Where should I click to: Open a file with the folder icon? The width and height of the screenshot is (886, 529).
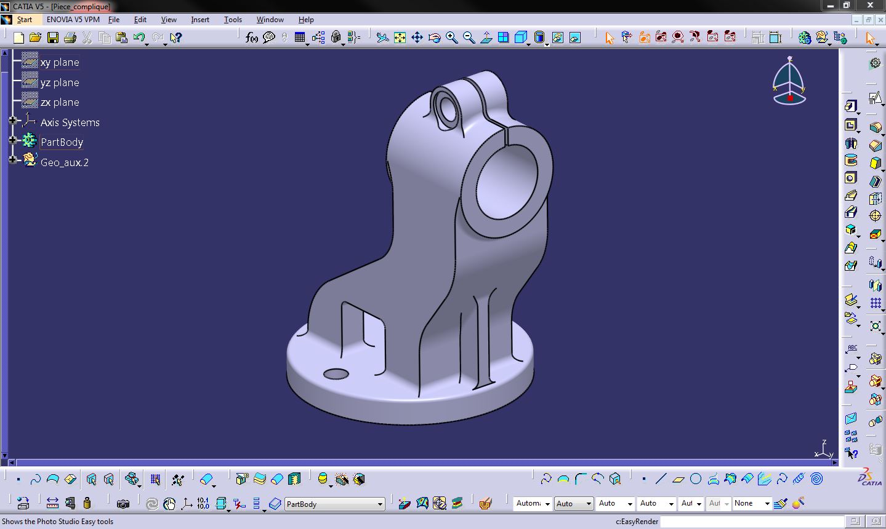tap(35, 38)
